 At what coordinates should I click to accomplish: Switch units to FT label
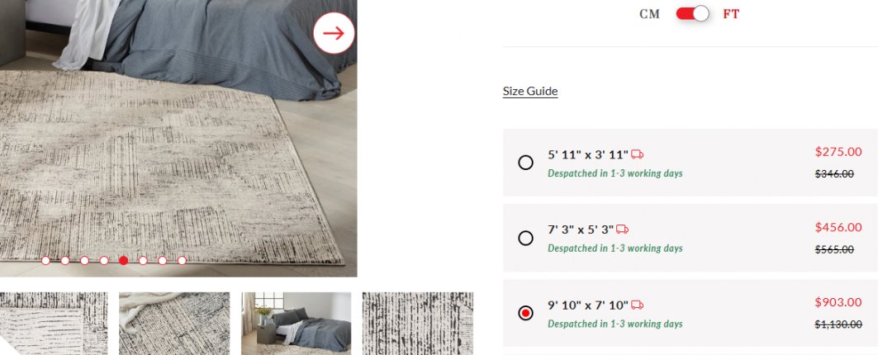[731, 14]
